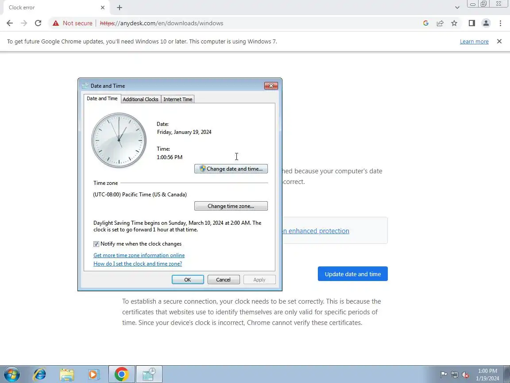Switch to Chrome taskbar icon
Screen dimensions: 510x383
click(x=121, y=374)
